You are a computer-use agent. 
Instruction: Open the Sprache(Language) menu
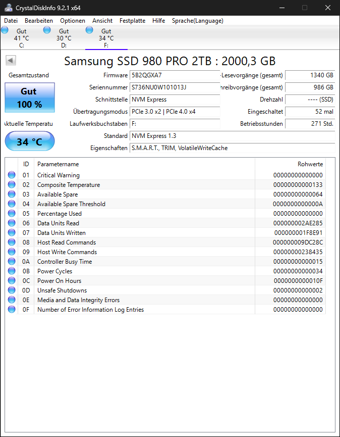click(x=198, y=21)
